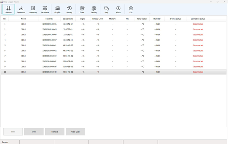The image size is (228, 144).
Task: Select device name XH10-M1-01
Action: tap(68, 51)
